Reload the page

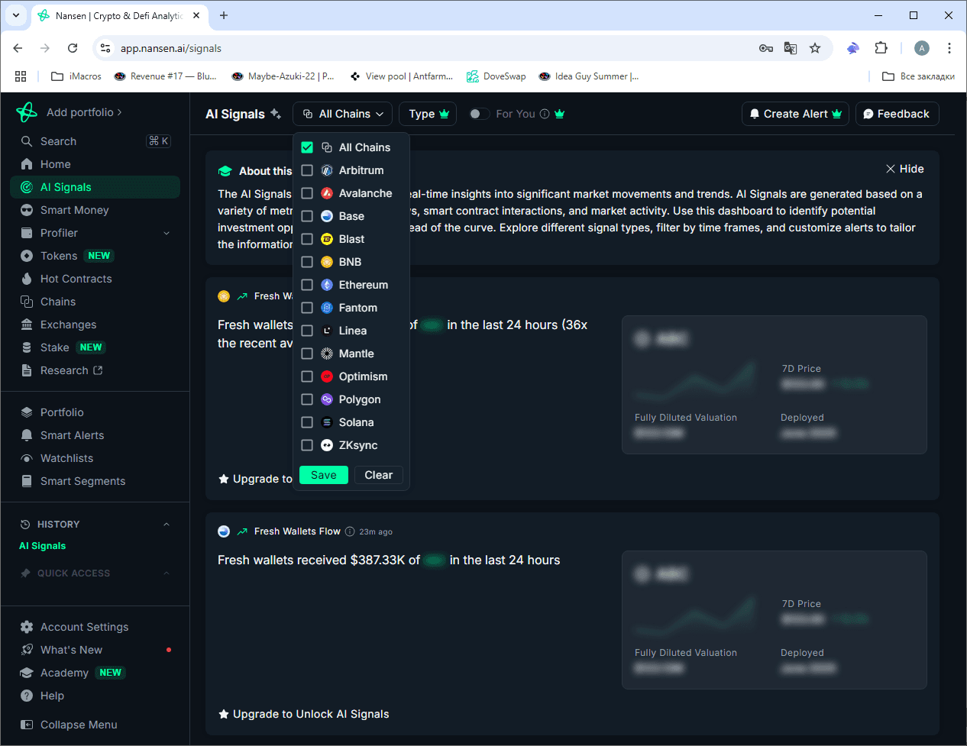click(x=73, y=48)
